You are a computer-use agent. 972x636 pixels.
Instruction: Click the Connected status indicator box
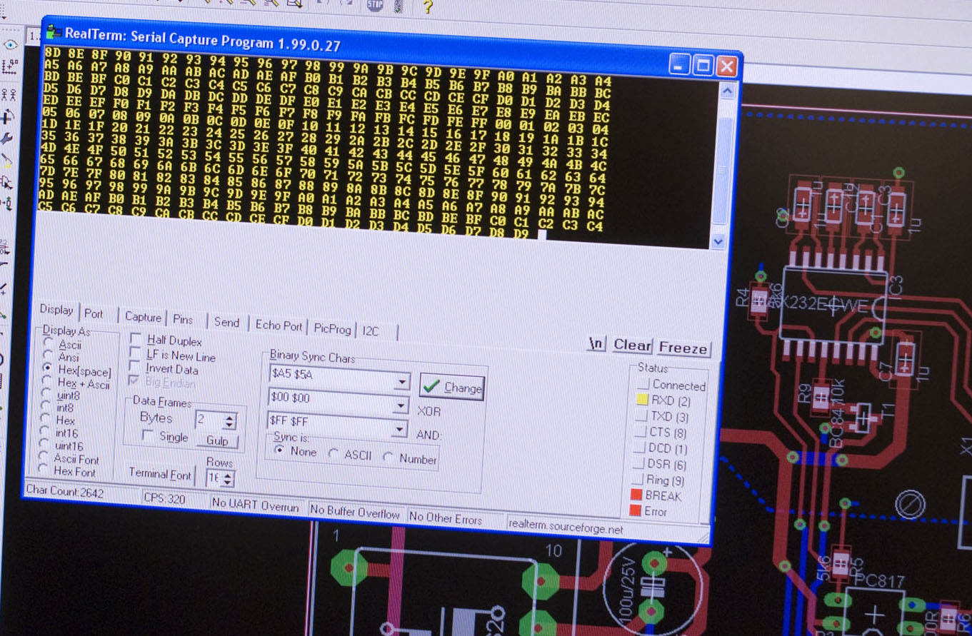643,383
